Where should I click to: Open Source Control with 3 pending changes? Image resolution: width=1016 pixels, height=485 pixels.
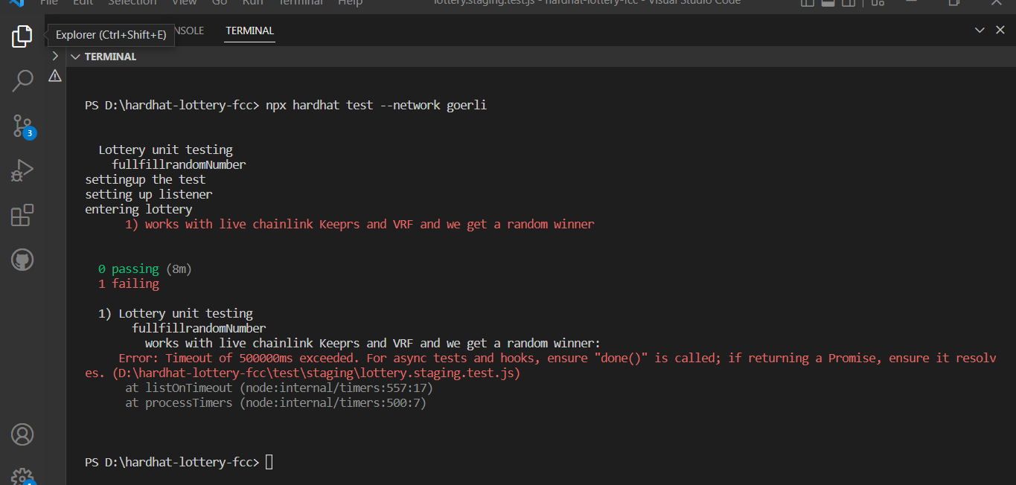click(x=22, y=126)
